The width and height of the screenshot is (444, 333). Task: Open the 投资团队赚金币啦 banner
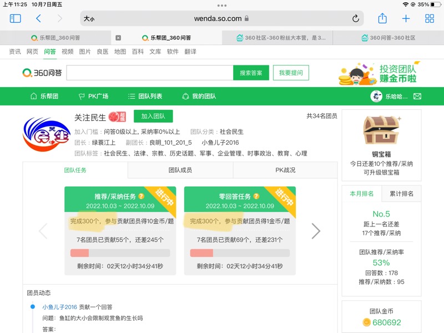(x=380, y=73)
